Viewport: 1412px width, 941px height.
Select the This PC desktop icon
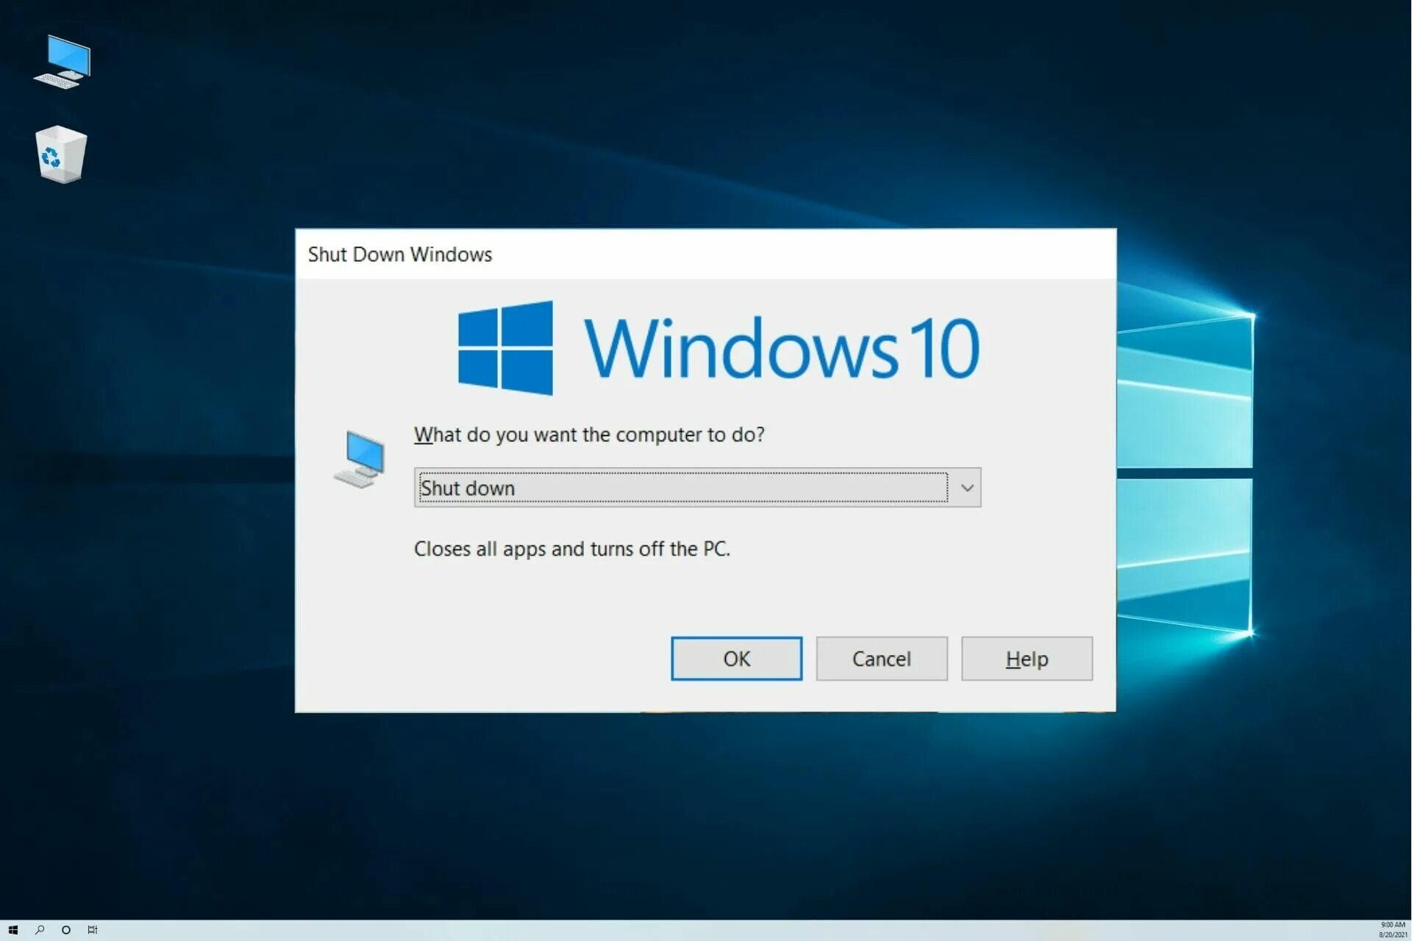pyautogui.click(x=63, y=62)
